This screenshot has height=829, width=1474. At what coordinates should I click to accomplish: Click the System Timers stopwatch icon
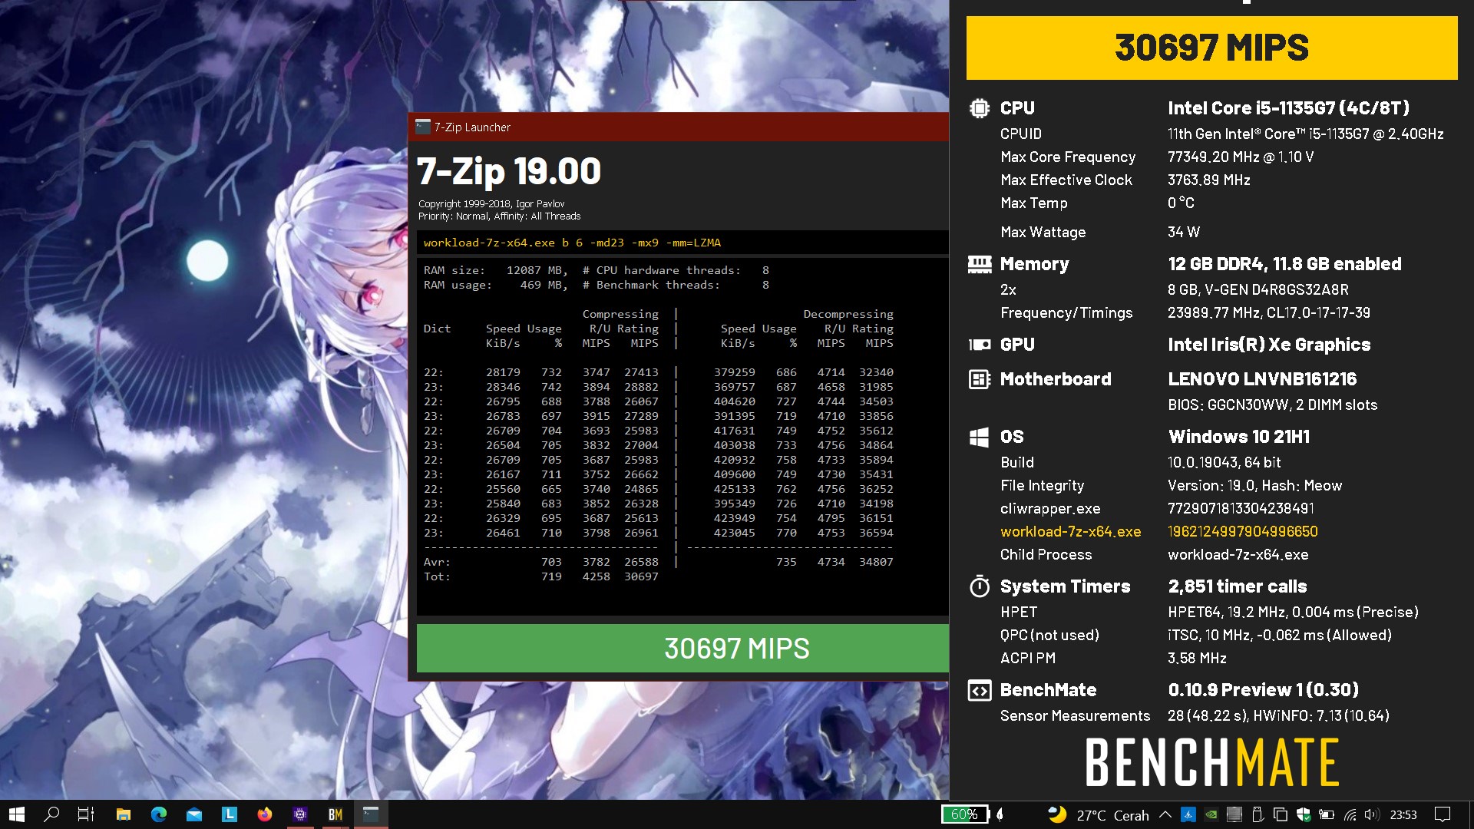(980, 586)
